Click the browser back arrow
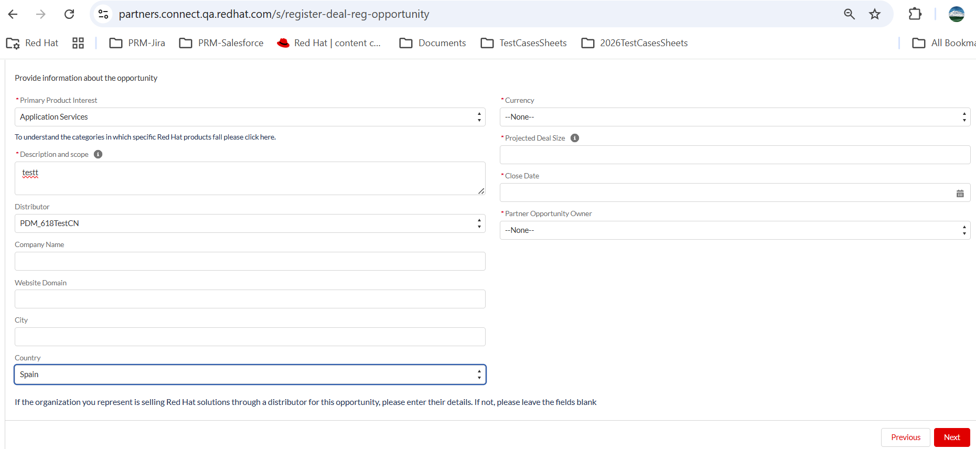 pos(13,14)
